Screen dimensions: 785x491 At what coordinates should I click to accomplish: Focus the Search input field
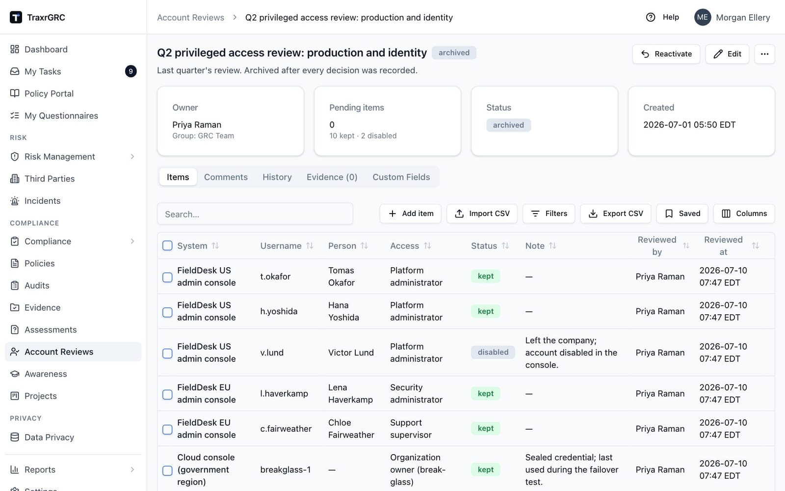(x=255, y=214)
